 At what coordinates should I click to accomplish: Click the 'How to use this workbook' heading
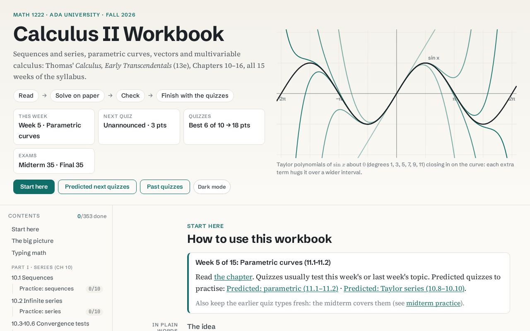click(x=260, y=239)
